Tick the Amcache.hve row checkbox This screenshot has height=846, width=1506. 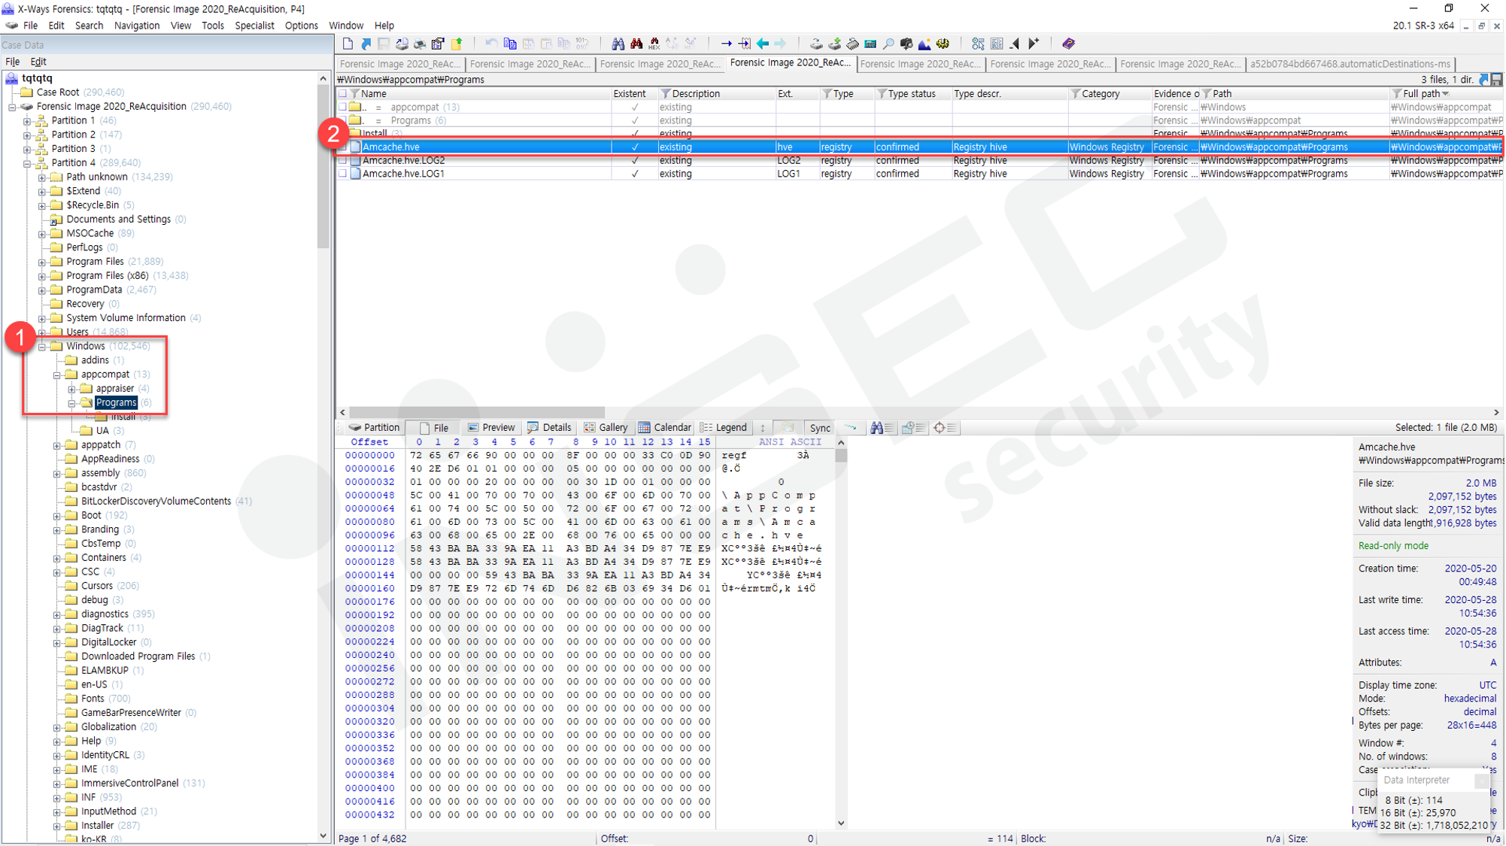(x=343, y=147)
